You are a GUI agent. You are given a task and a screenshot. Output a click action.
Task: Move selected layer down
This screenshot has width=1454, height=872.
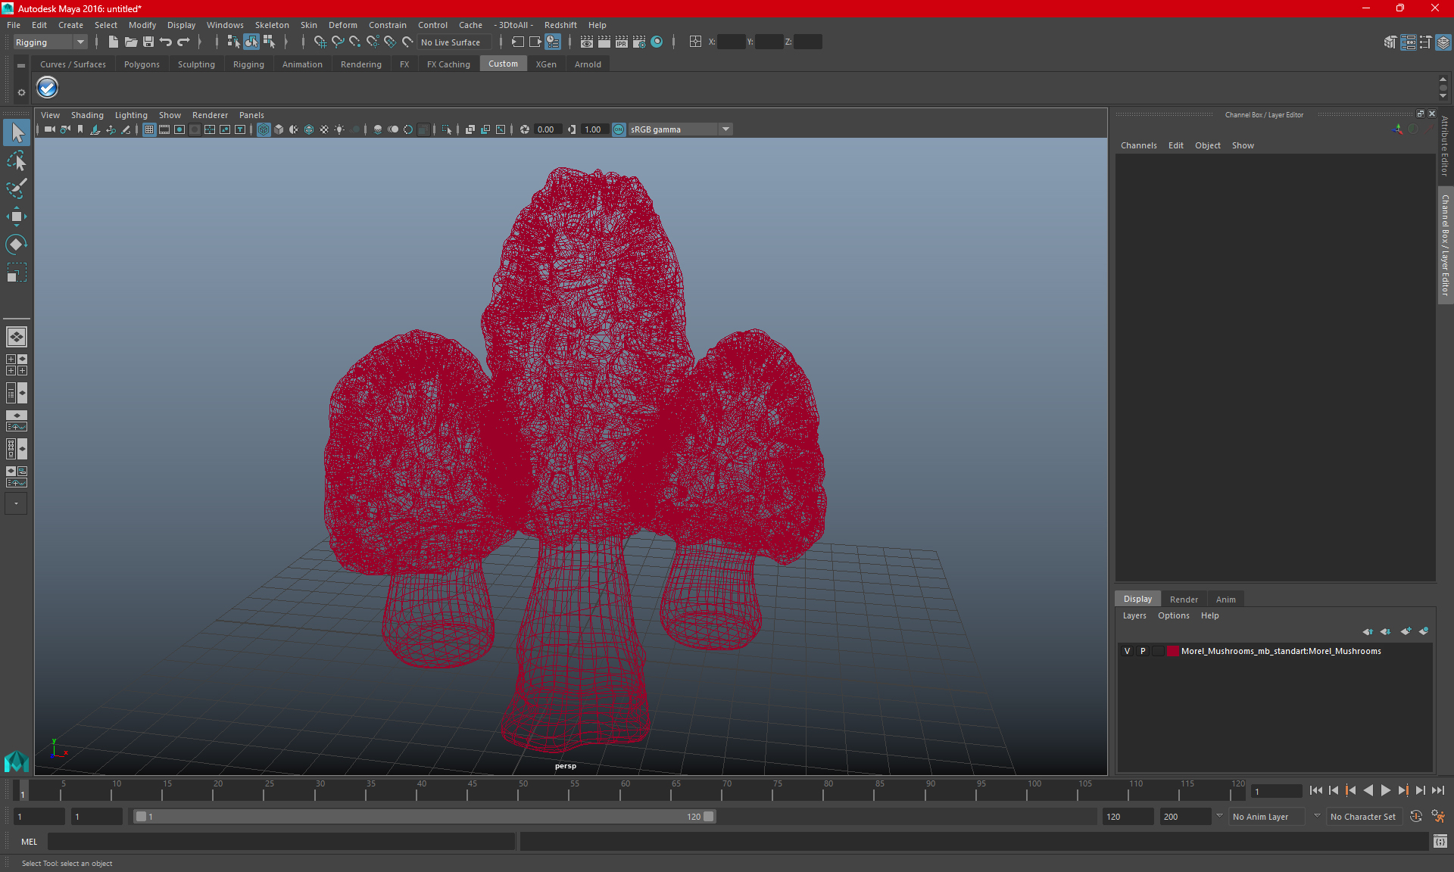pyautogui.click(x=1386, y=631)
